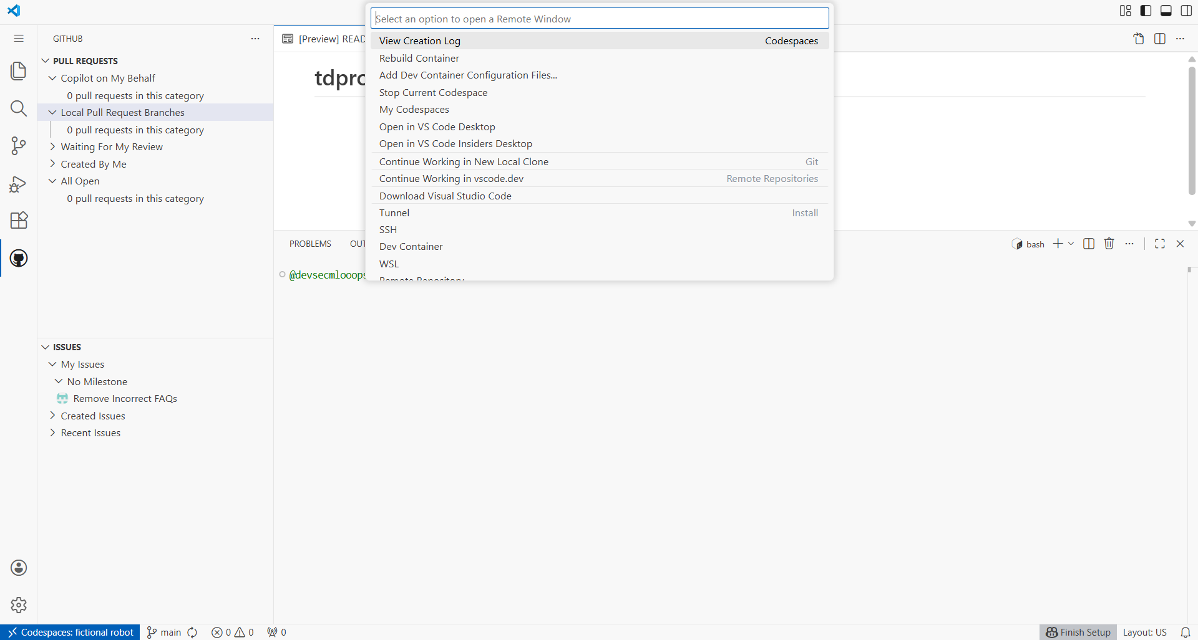The width and height of the screenshot is (1198, 640).
Task: Toggle the primary side bar
Action: (1146, 11)
